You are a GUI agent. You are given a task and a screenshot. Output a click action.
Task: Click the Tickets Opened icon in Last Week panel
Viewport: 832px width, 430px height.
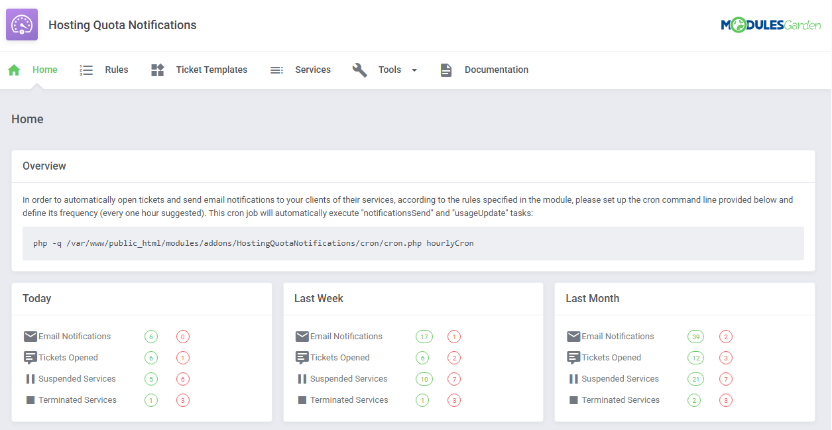tap(302, 357)
